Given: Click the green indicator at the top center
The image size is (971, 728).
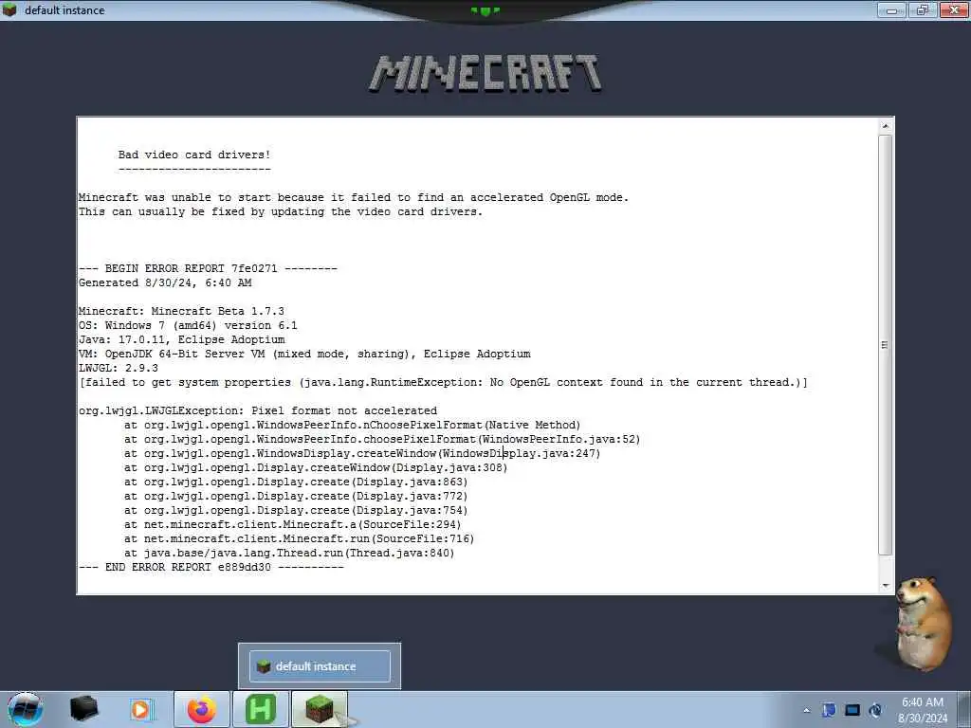Looking at the screenshot, I should [485, 10].
